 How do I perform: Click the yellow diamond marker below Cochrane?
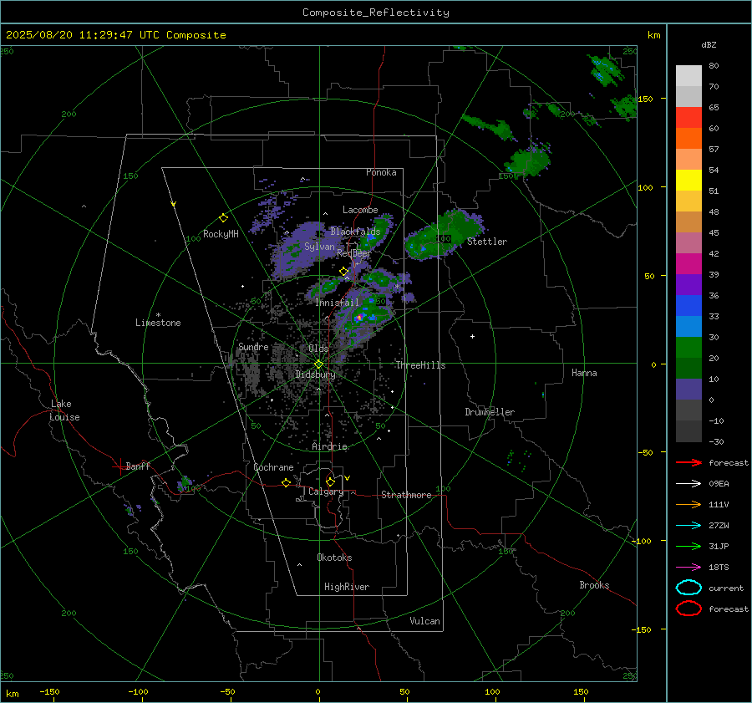point(286,482)
